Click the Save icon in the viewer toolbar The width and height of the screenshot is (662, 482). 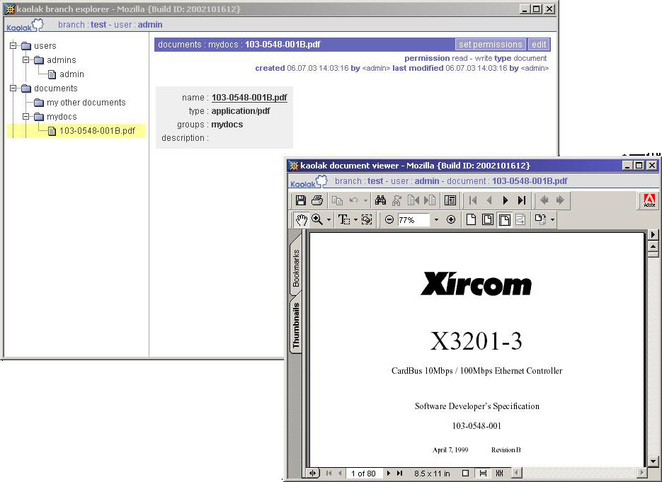click(x=300, y=200)
